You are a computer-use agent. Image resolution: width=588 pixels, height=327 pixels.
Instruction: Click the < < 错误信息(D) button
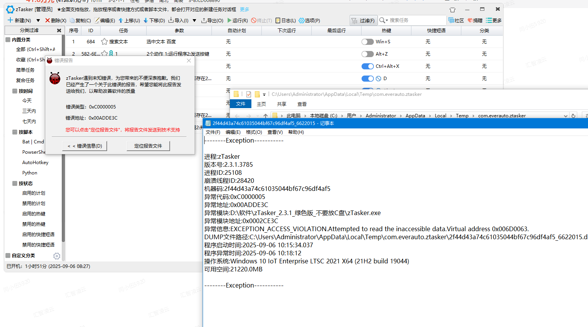(85, 146)
